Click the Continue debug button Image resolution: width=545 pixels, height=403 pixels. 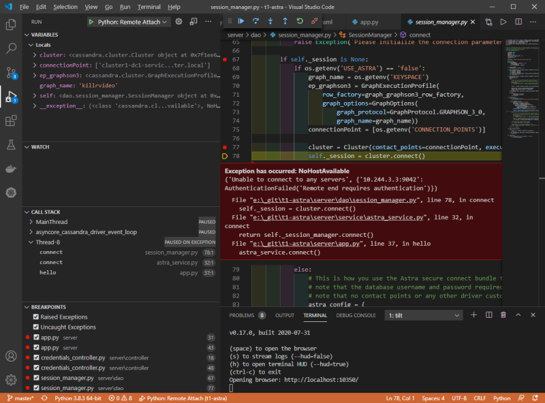click(240, 22)
